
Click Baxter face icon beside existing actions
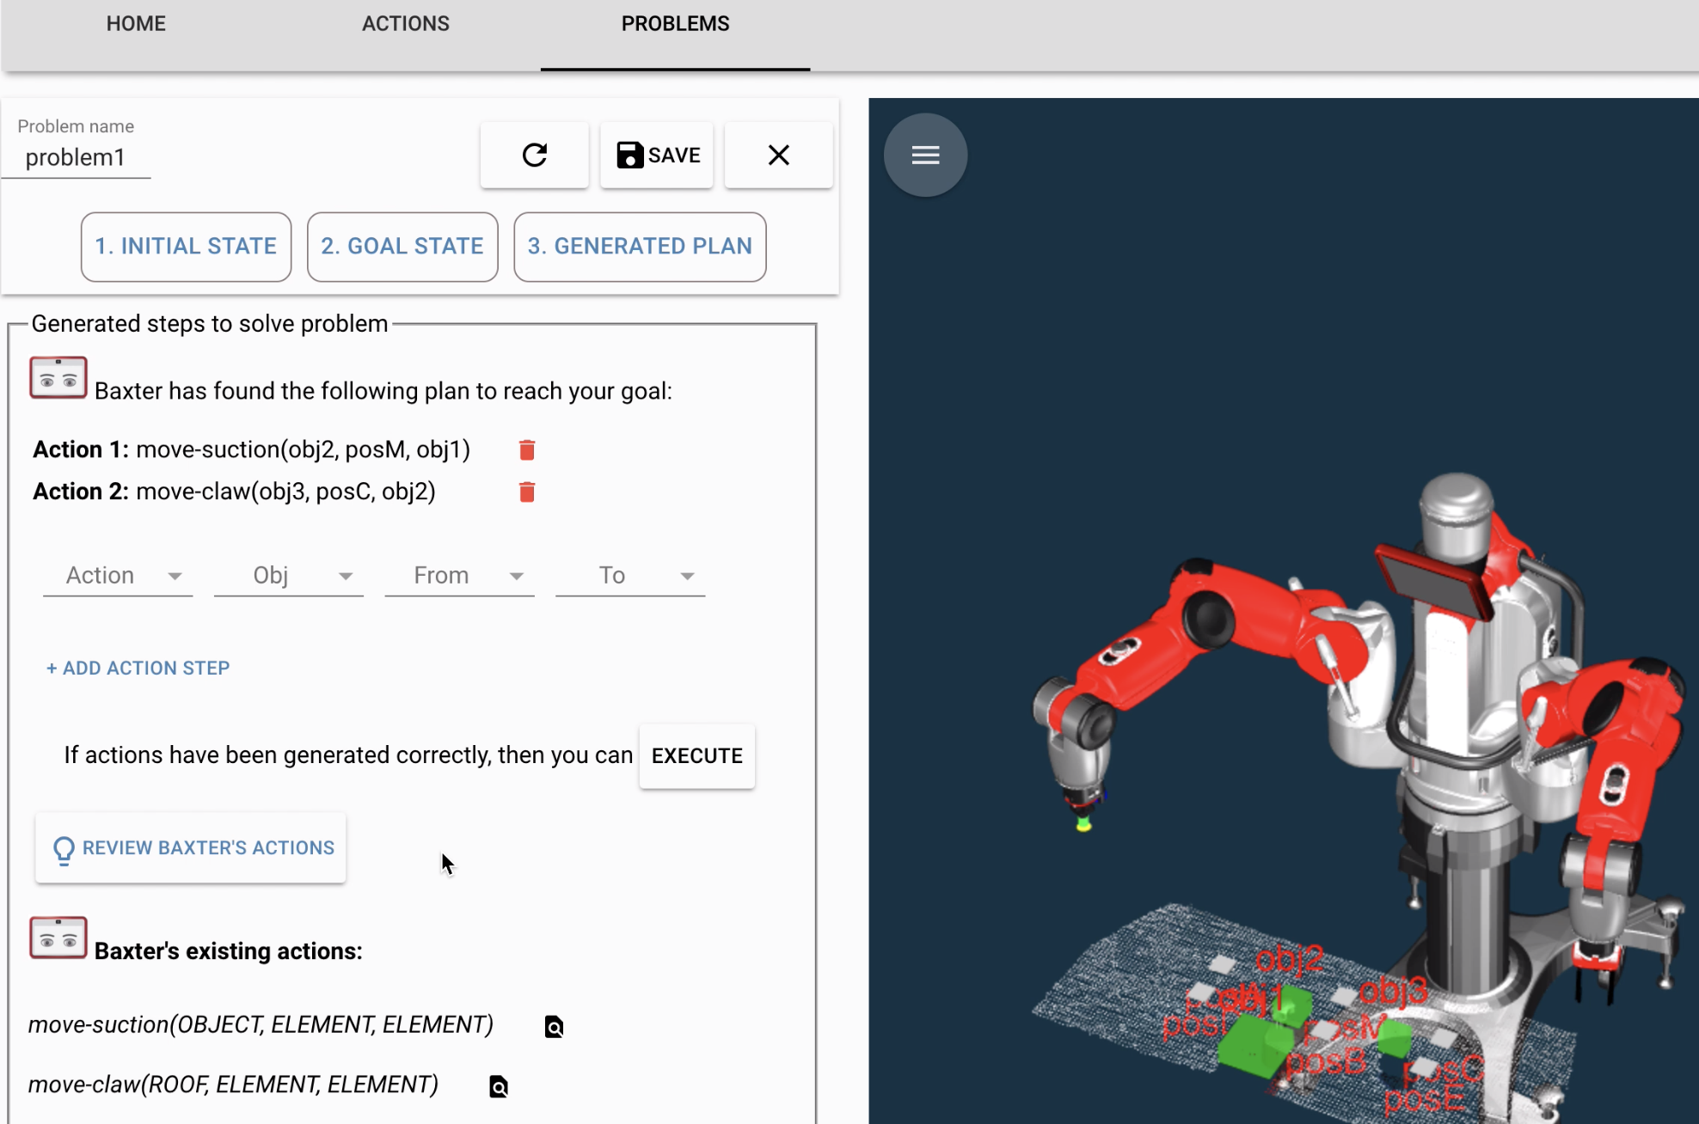pyautogui.click(x=58, y=938)
